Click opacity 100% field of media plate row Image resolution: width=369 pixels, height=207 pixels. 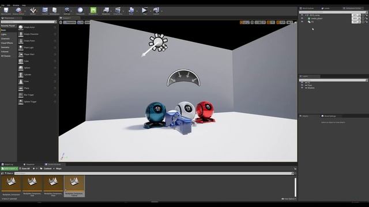point(355,18)
